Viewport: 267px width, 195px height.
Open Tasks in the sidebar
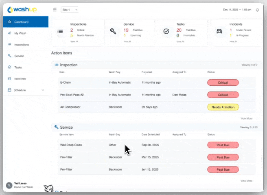18,67
